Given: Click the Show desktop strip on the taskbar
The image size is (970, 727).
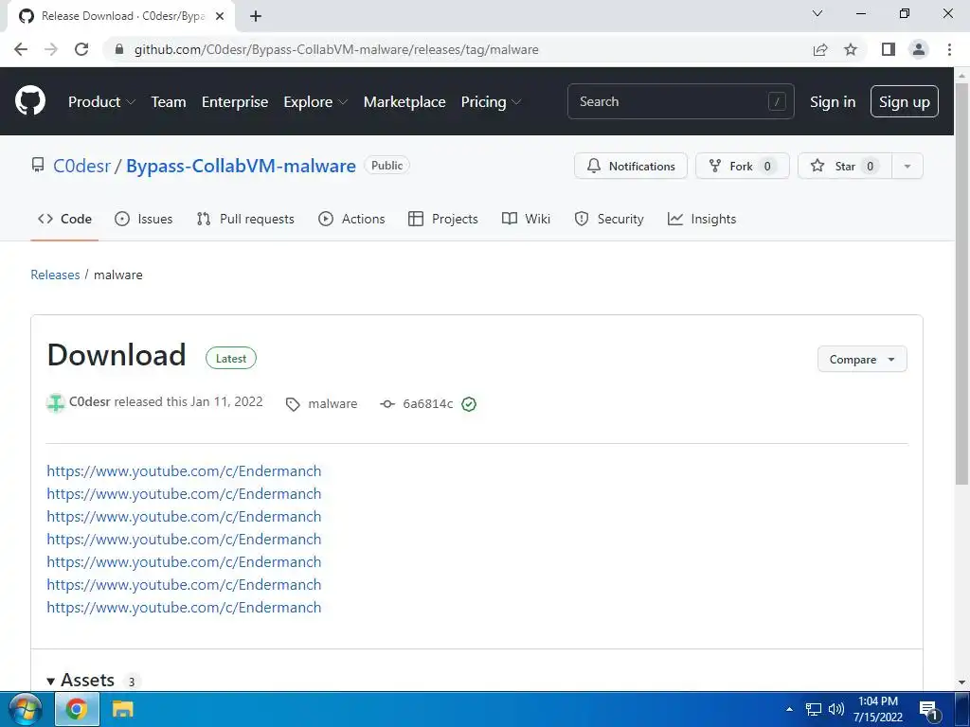Looking at the screenshot, I should [x=962, y=709].
